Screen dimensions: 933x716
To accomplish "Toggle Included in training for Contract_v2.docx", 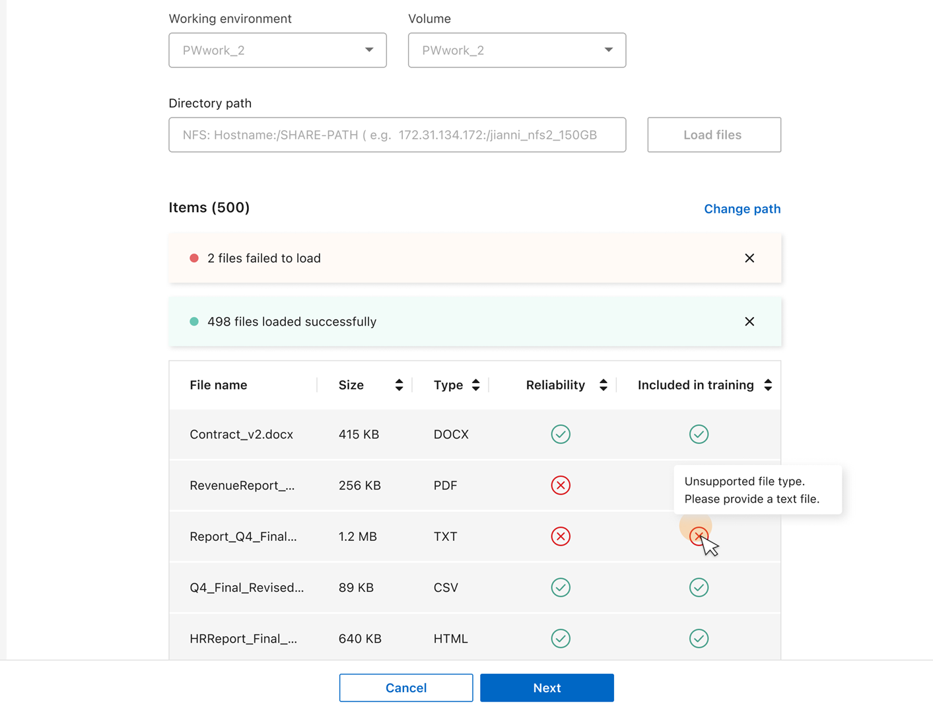I will point(699,434).
